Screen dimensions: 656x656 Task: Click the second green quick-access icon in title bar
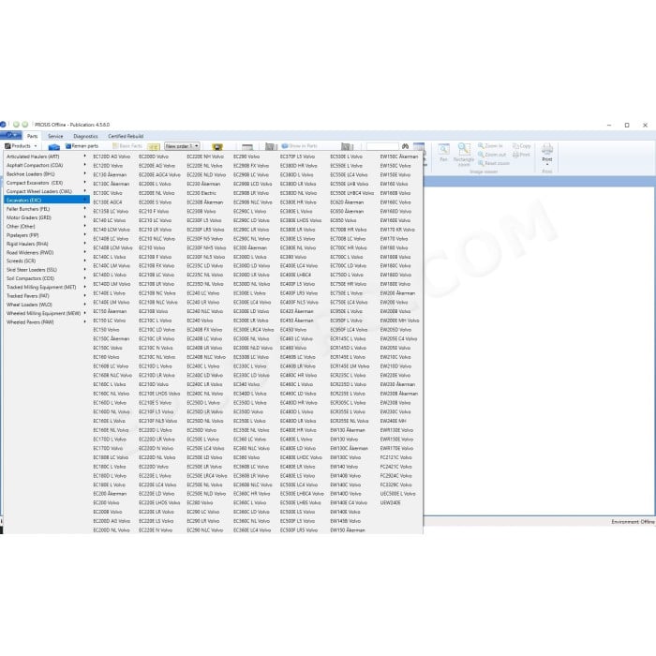25,125
